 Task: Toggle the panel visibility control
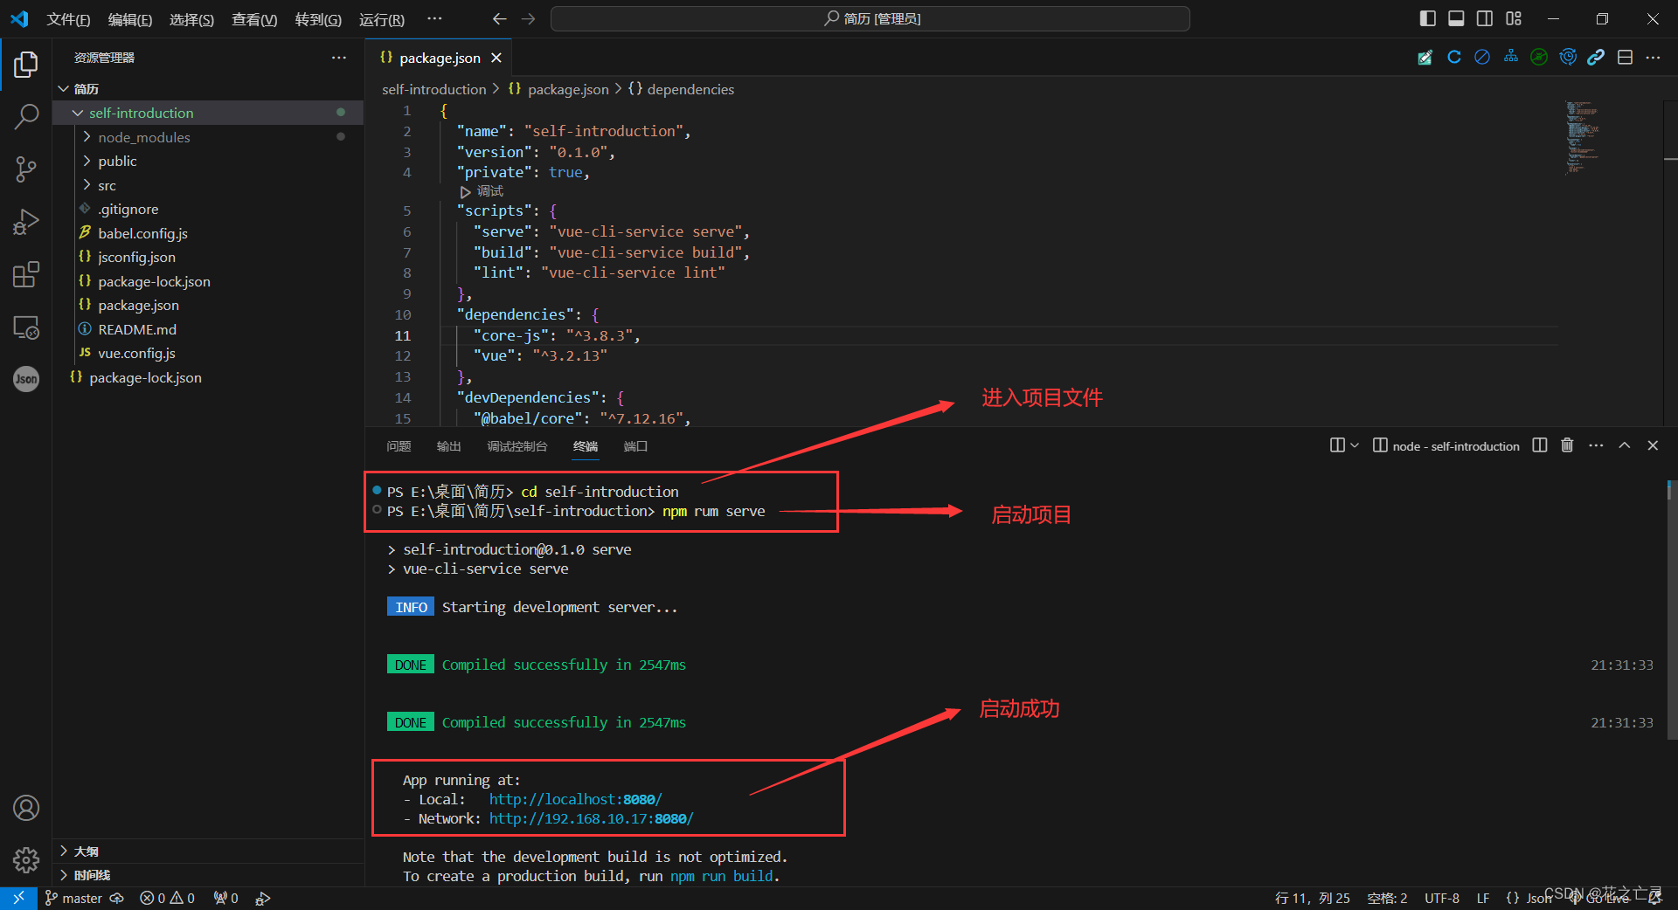point(1455,17)
